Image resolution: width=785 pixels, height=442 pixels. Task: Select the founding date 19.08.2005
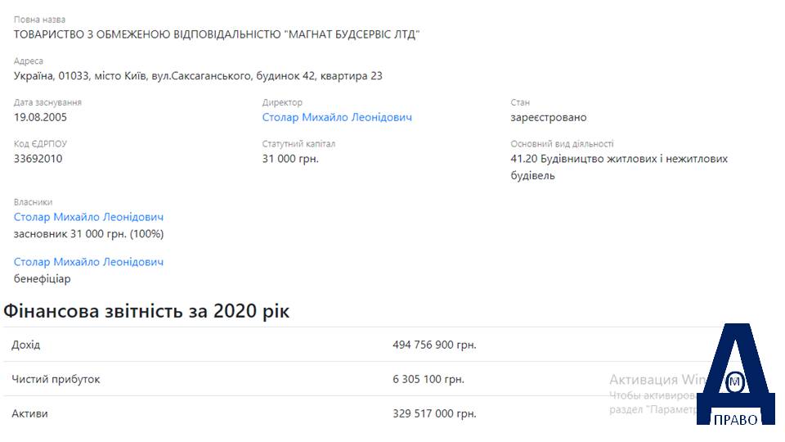point(40,117)
